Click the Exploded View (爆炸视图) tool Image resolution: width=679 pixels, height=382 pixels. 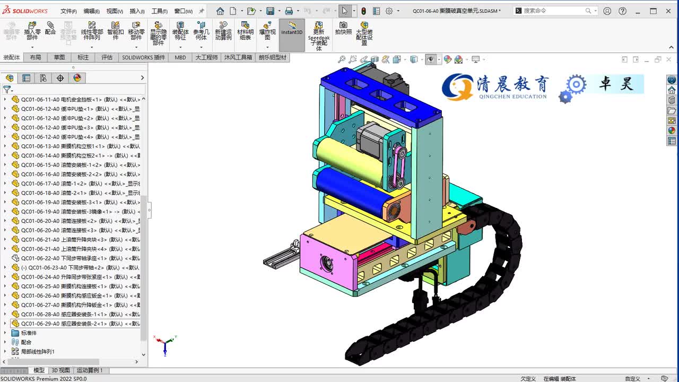267,31
